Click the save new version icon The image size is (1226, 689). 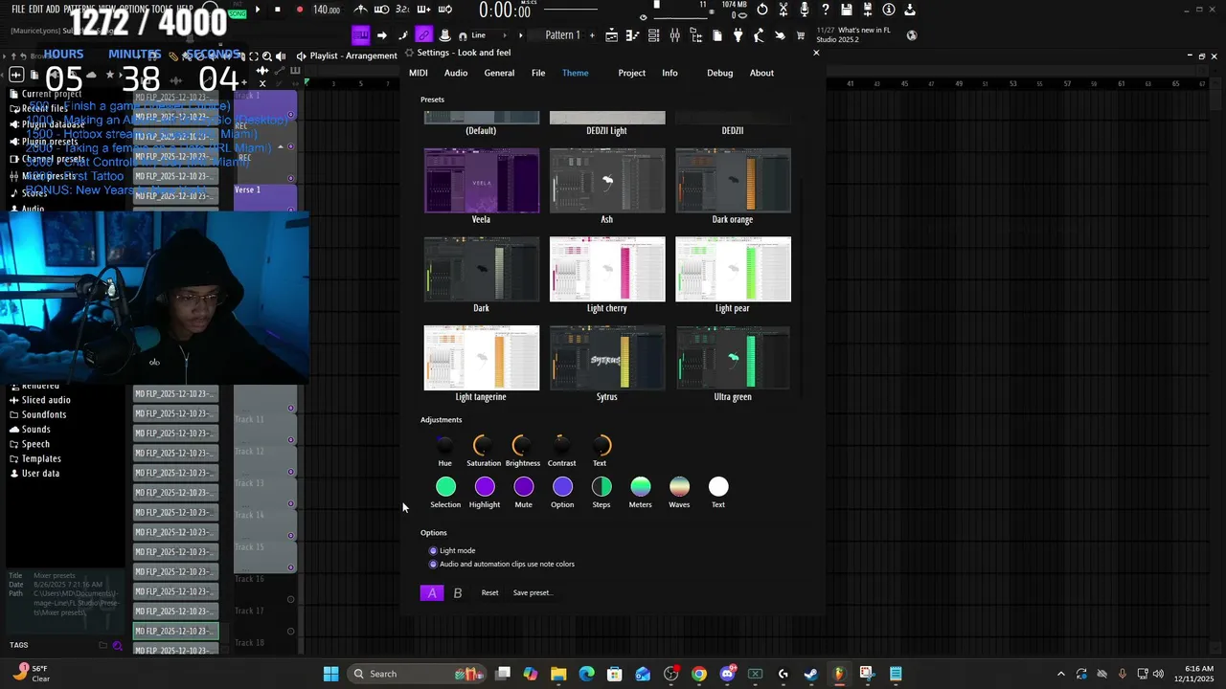(x=868, y=10)
